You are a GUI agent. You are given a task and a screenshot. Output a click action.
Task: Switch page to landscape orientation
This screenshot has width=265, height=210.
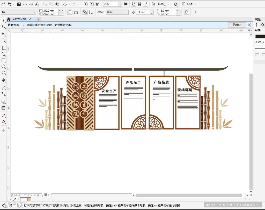[x=76, y=12]
